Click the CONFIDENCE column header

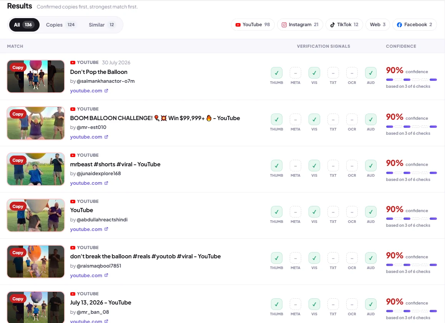coord(401,46)
